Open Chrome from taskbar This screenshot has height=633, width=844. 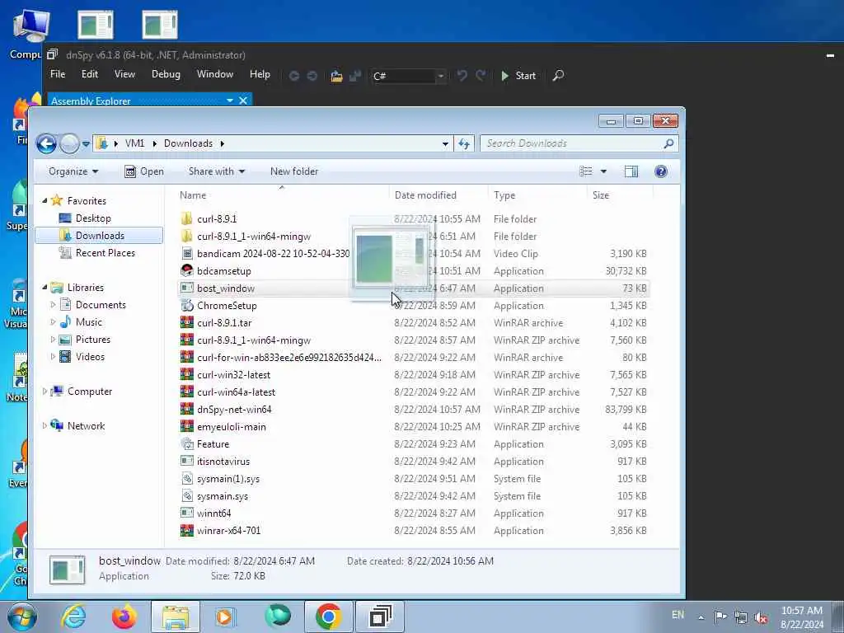pos(328,617)
